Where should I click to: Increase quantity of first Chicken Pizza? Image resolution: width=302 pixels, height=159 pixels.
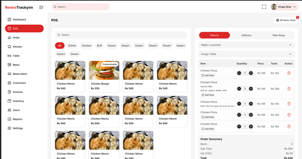(x=251, y=73)
